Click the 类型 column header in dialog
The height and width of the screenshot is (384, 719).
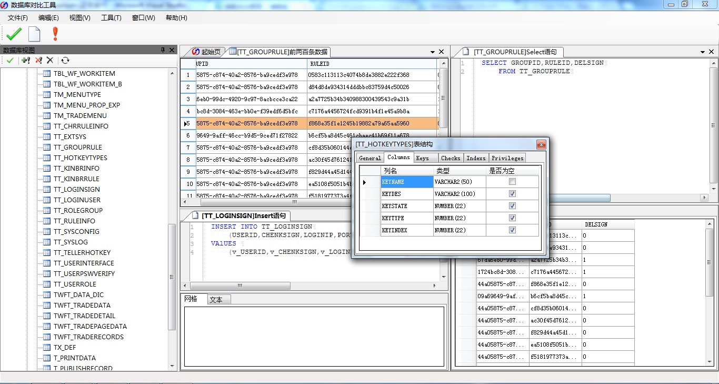click(x=460, y=171)
